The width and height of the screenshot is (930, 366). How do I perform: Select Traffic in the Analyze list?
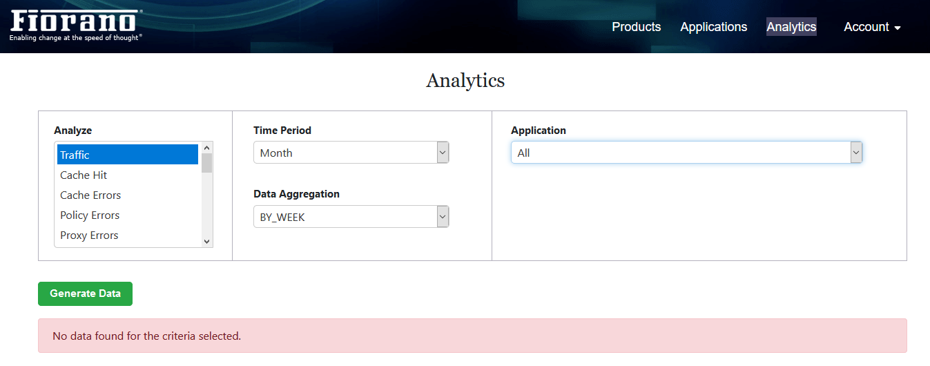click(128, 155)
